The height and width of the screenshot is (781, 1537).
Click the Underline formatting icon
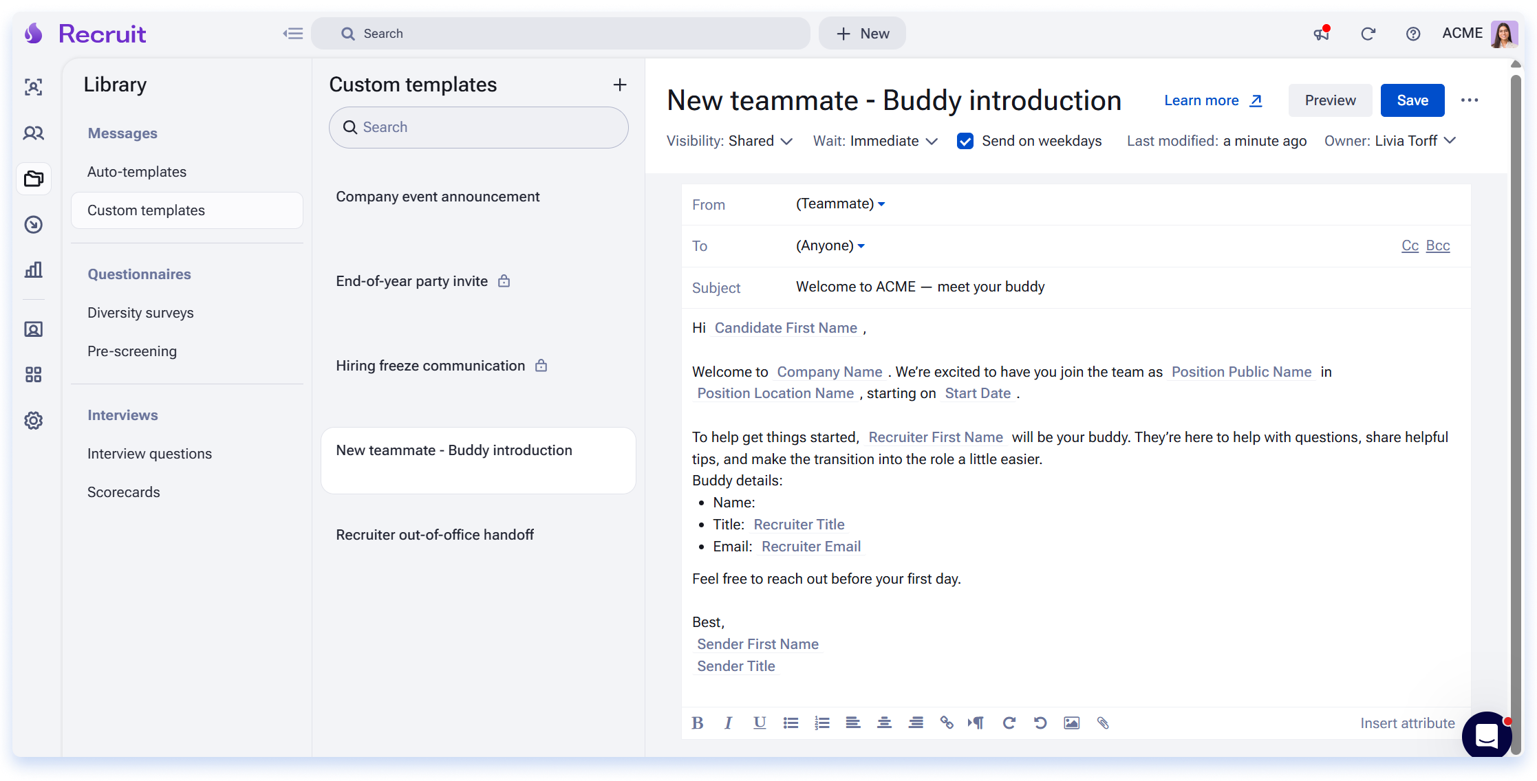pyautogui.click(x=760, y=723)
